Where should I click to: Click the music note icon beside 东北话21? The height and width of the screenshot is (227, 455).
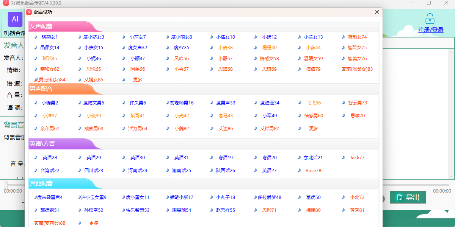(300, 157)
